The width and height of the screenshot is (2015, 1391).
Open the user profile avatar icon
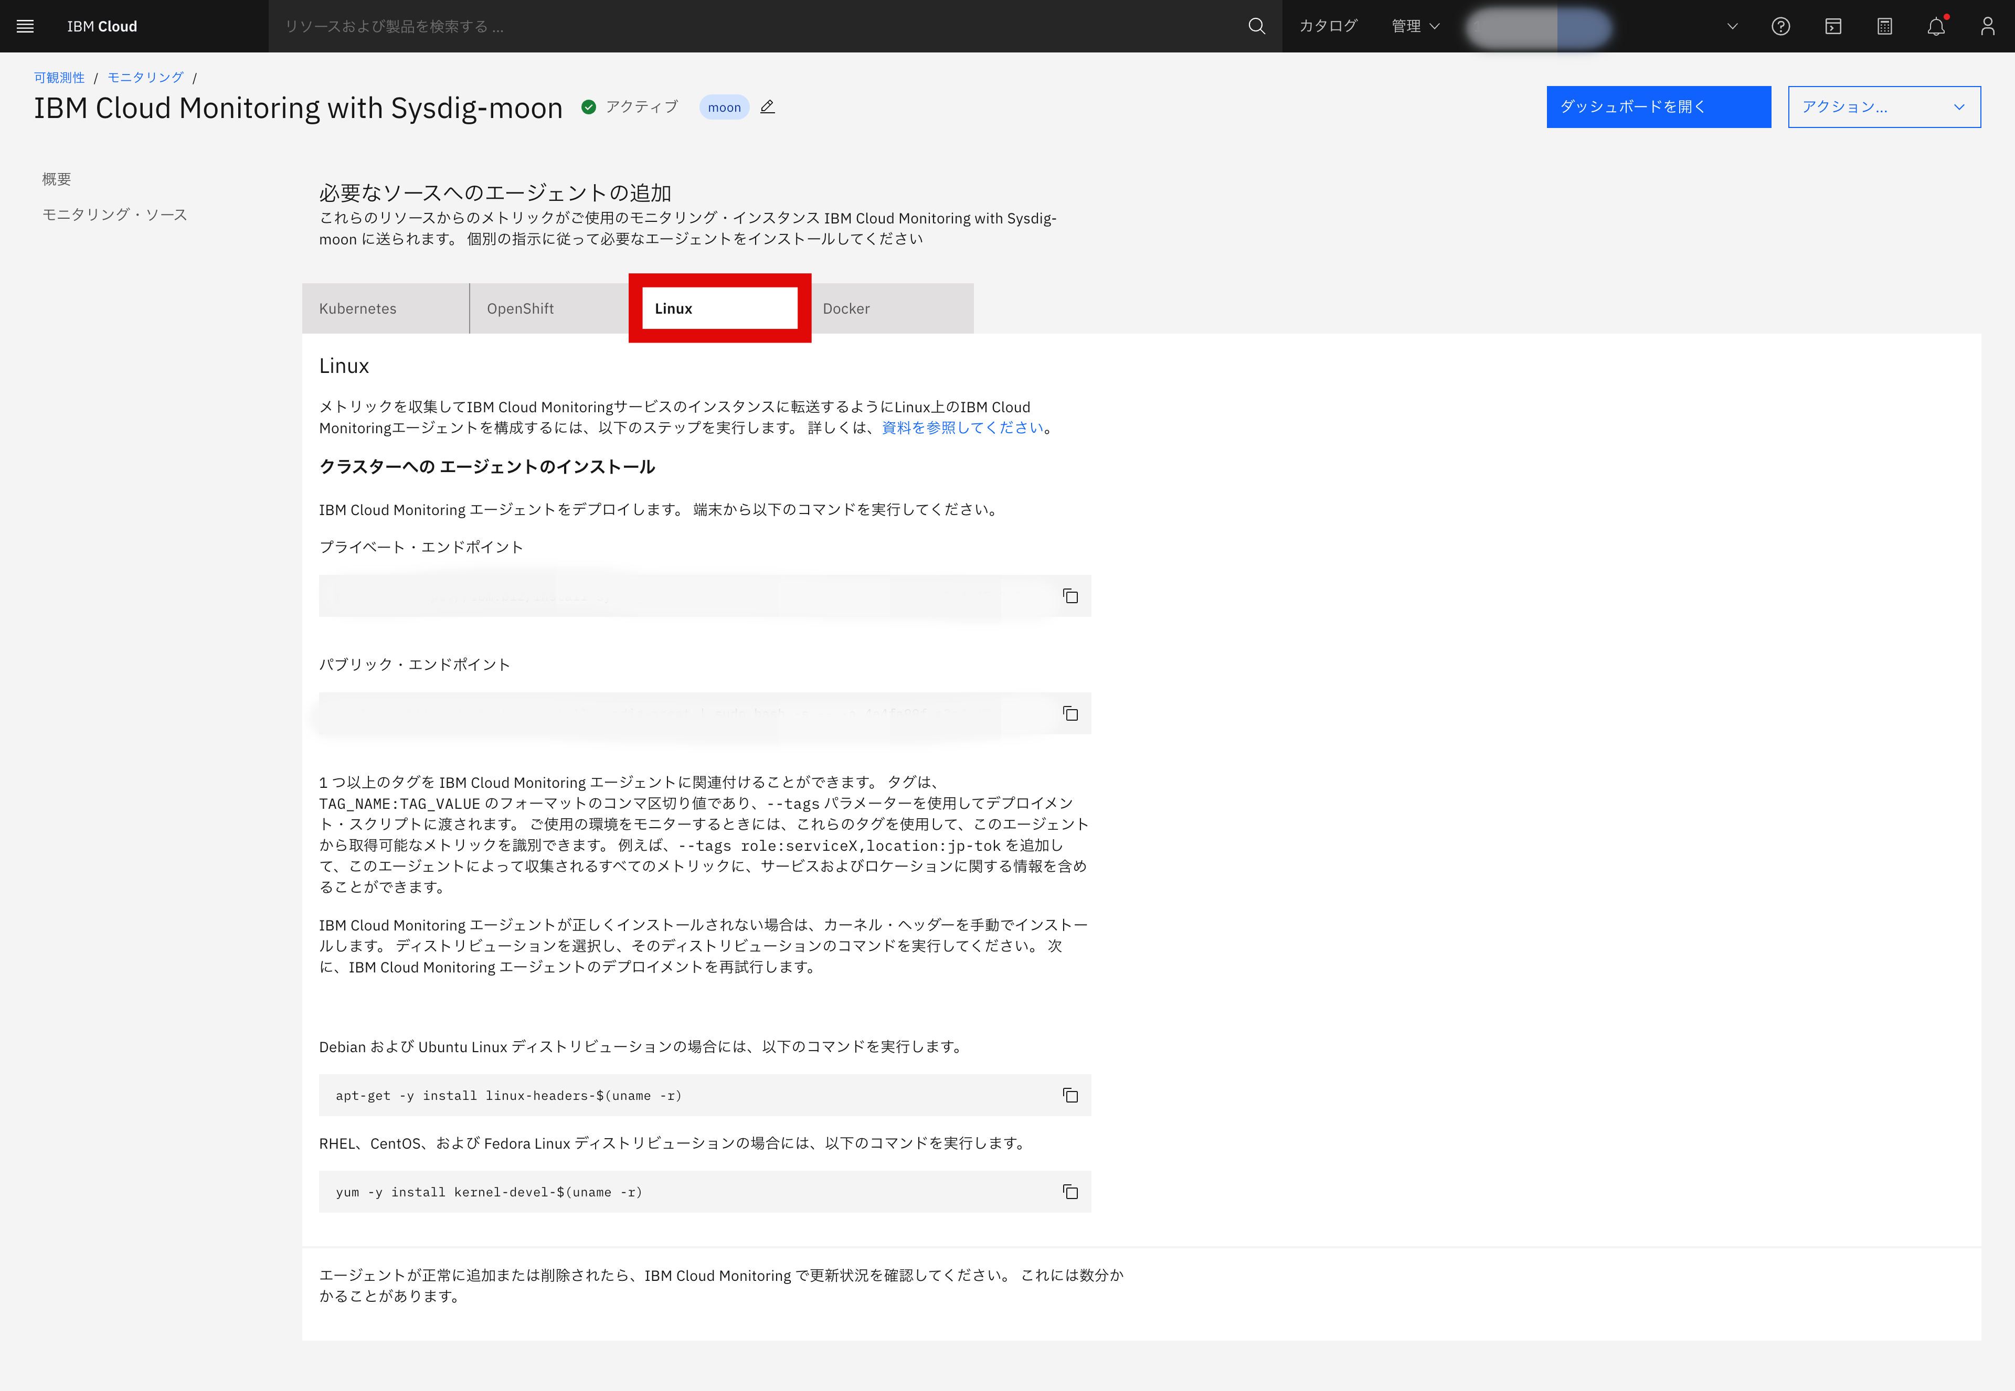click(x=1986, y=26)
